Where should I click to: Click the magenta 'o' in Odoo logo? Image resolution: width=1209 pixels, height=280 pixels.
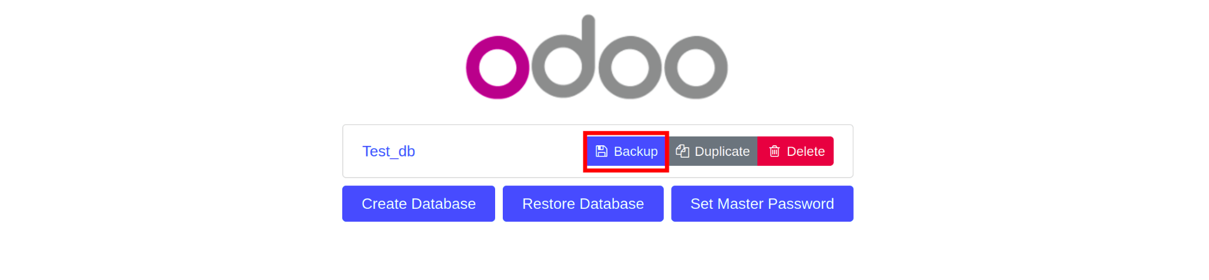pyautogui.click(x=497, y=67)
